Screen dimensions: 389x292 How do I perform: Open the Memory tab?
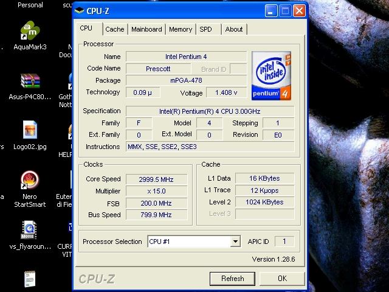(181, 29)
